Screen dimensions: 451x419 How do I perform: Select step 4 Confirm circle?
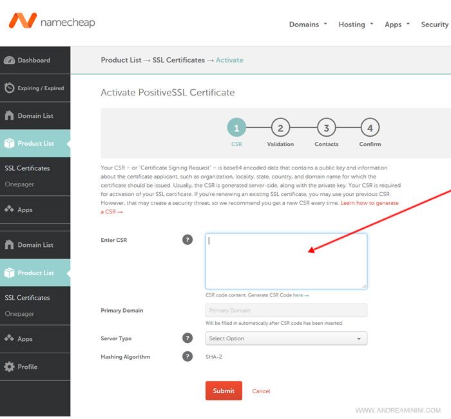click(x=370, y=128)
